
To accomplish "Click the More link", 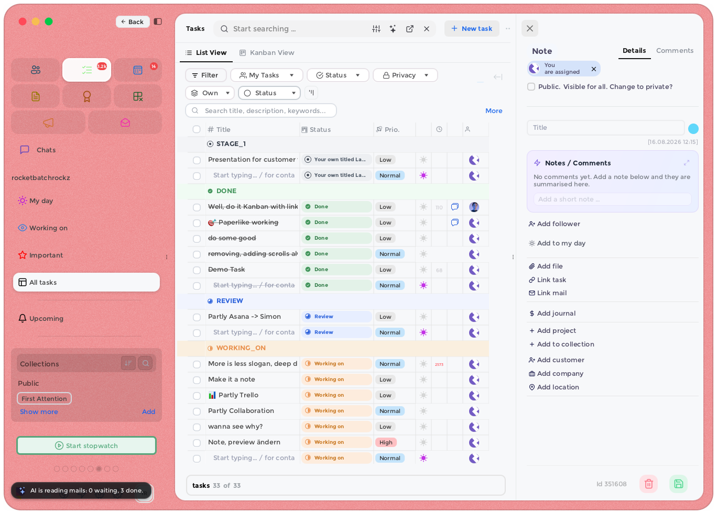I will [494, 111].
